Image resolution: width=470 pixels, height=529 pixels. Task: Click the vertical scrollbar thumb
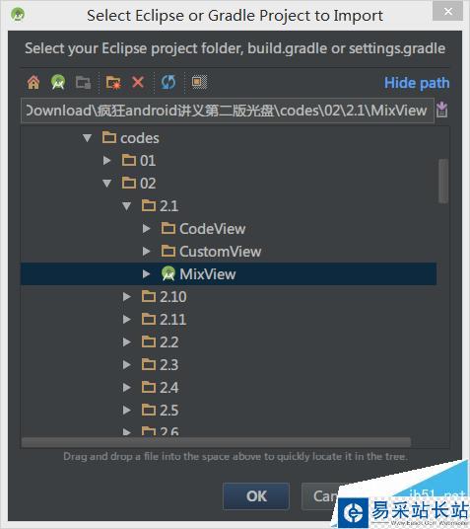[443, 182]
